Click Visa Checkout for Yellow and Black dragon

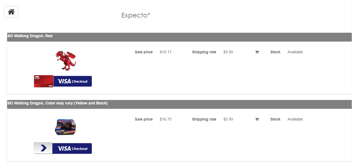(72, 148)
